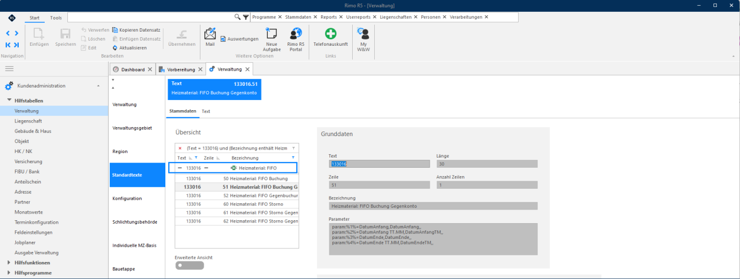Collapse the ribbon with the arrow at right
The width and height of the screenshot is (740, 279).
point(734,56)
